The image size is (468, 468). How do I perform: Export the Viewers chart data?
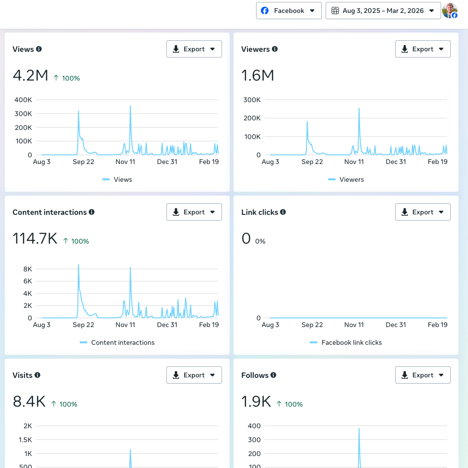point(422,49)
